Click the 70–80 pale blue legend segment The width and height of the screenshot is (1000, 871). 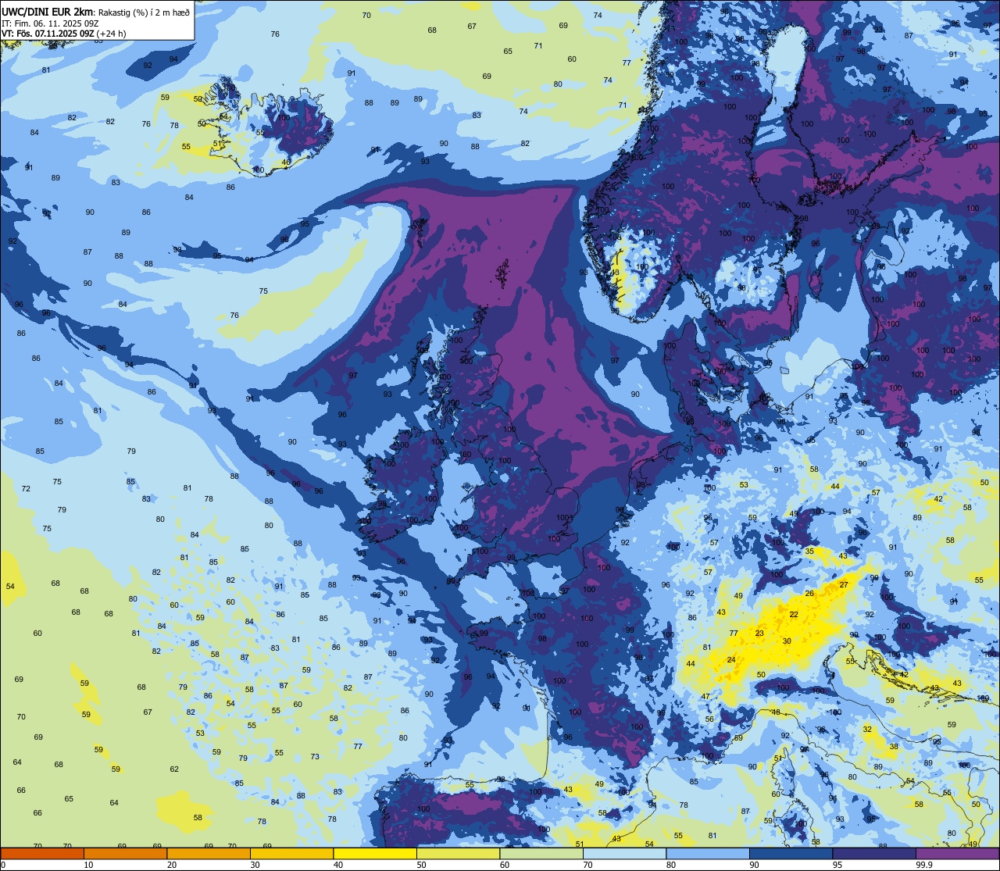pyautogui.click(x=624, y=853)
